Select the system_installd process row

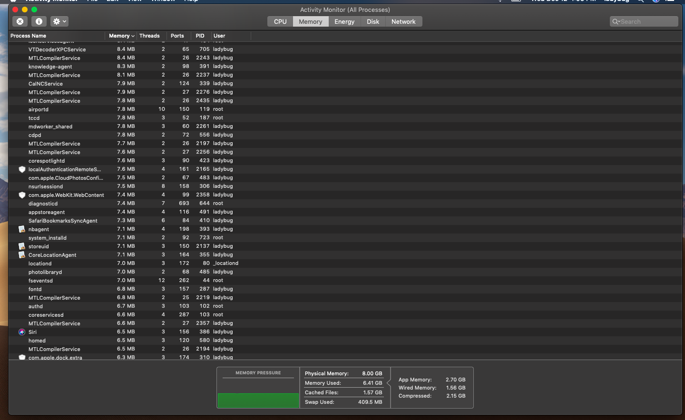[x=345, y=238]
